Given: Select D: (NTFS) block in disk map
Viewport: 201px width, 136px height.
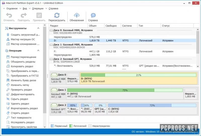Looking at the screenshot, I should (x=138, y=78).
